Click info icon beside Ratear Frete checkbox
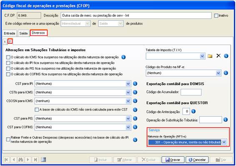Image resolution: width=236 pixels, height=166 pixels. click(135, 140)
